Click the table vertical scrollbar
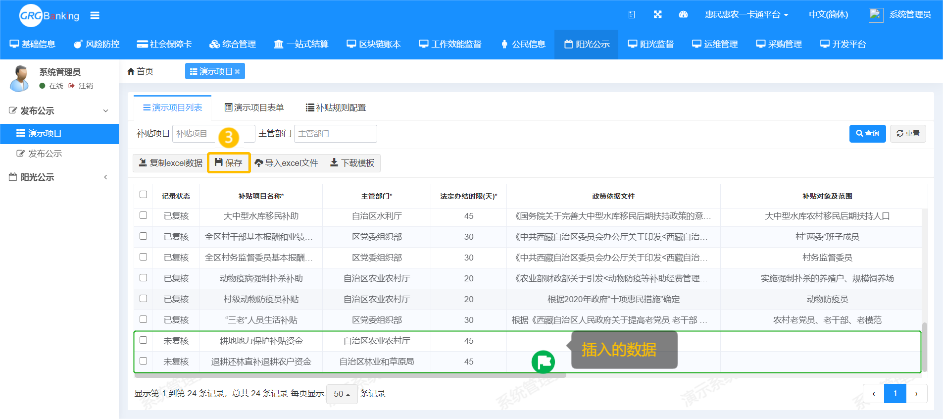The height and width of the screenshot is (419, 943). click(x=924, y=347)
